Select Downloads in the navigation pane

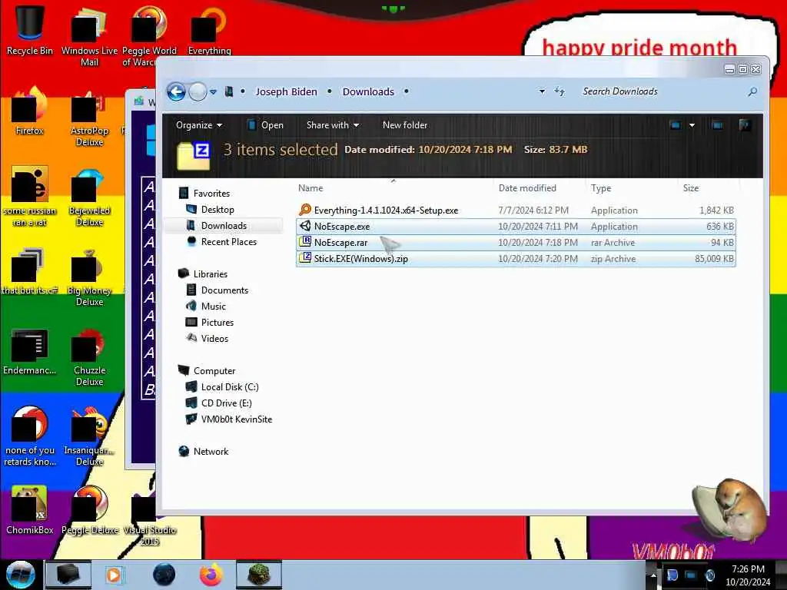pyautogui.click(x=224, y=226)
